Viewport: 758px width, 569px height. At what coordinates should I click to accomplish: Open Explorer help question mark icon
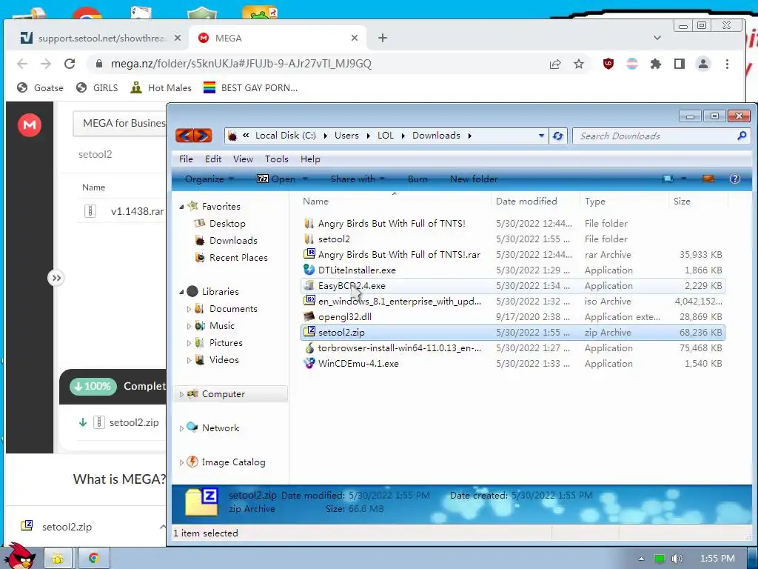(x=735, y=179)
